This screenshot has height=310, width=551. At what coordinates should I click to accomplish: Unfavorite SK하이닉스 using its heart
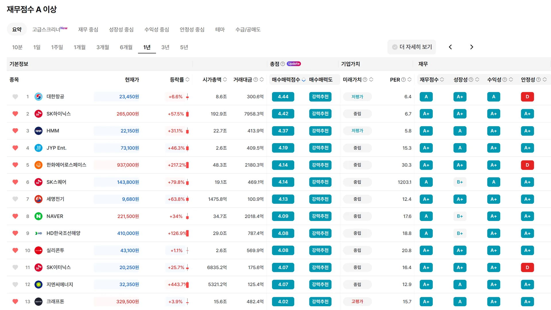(x=15, y=114)
